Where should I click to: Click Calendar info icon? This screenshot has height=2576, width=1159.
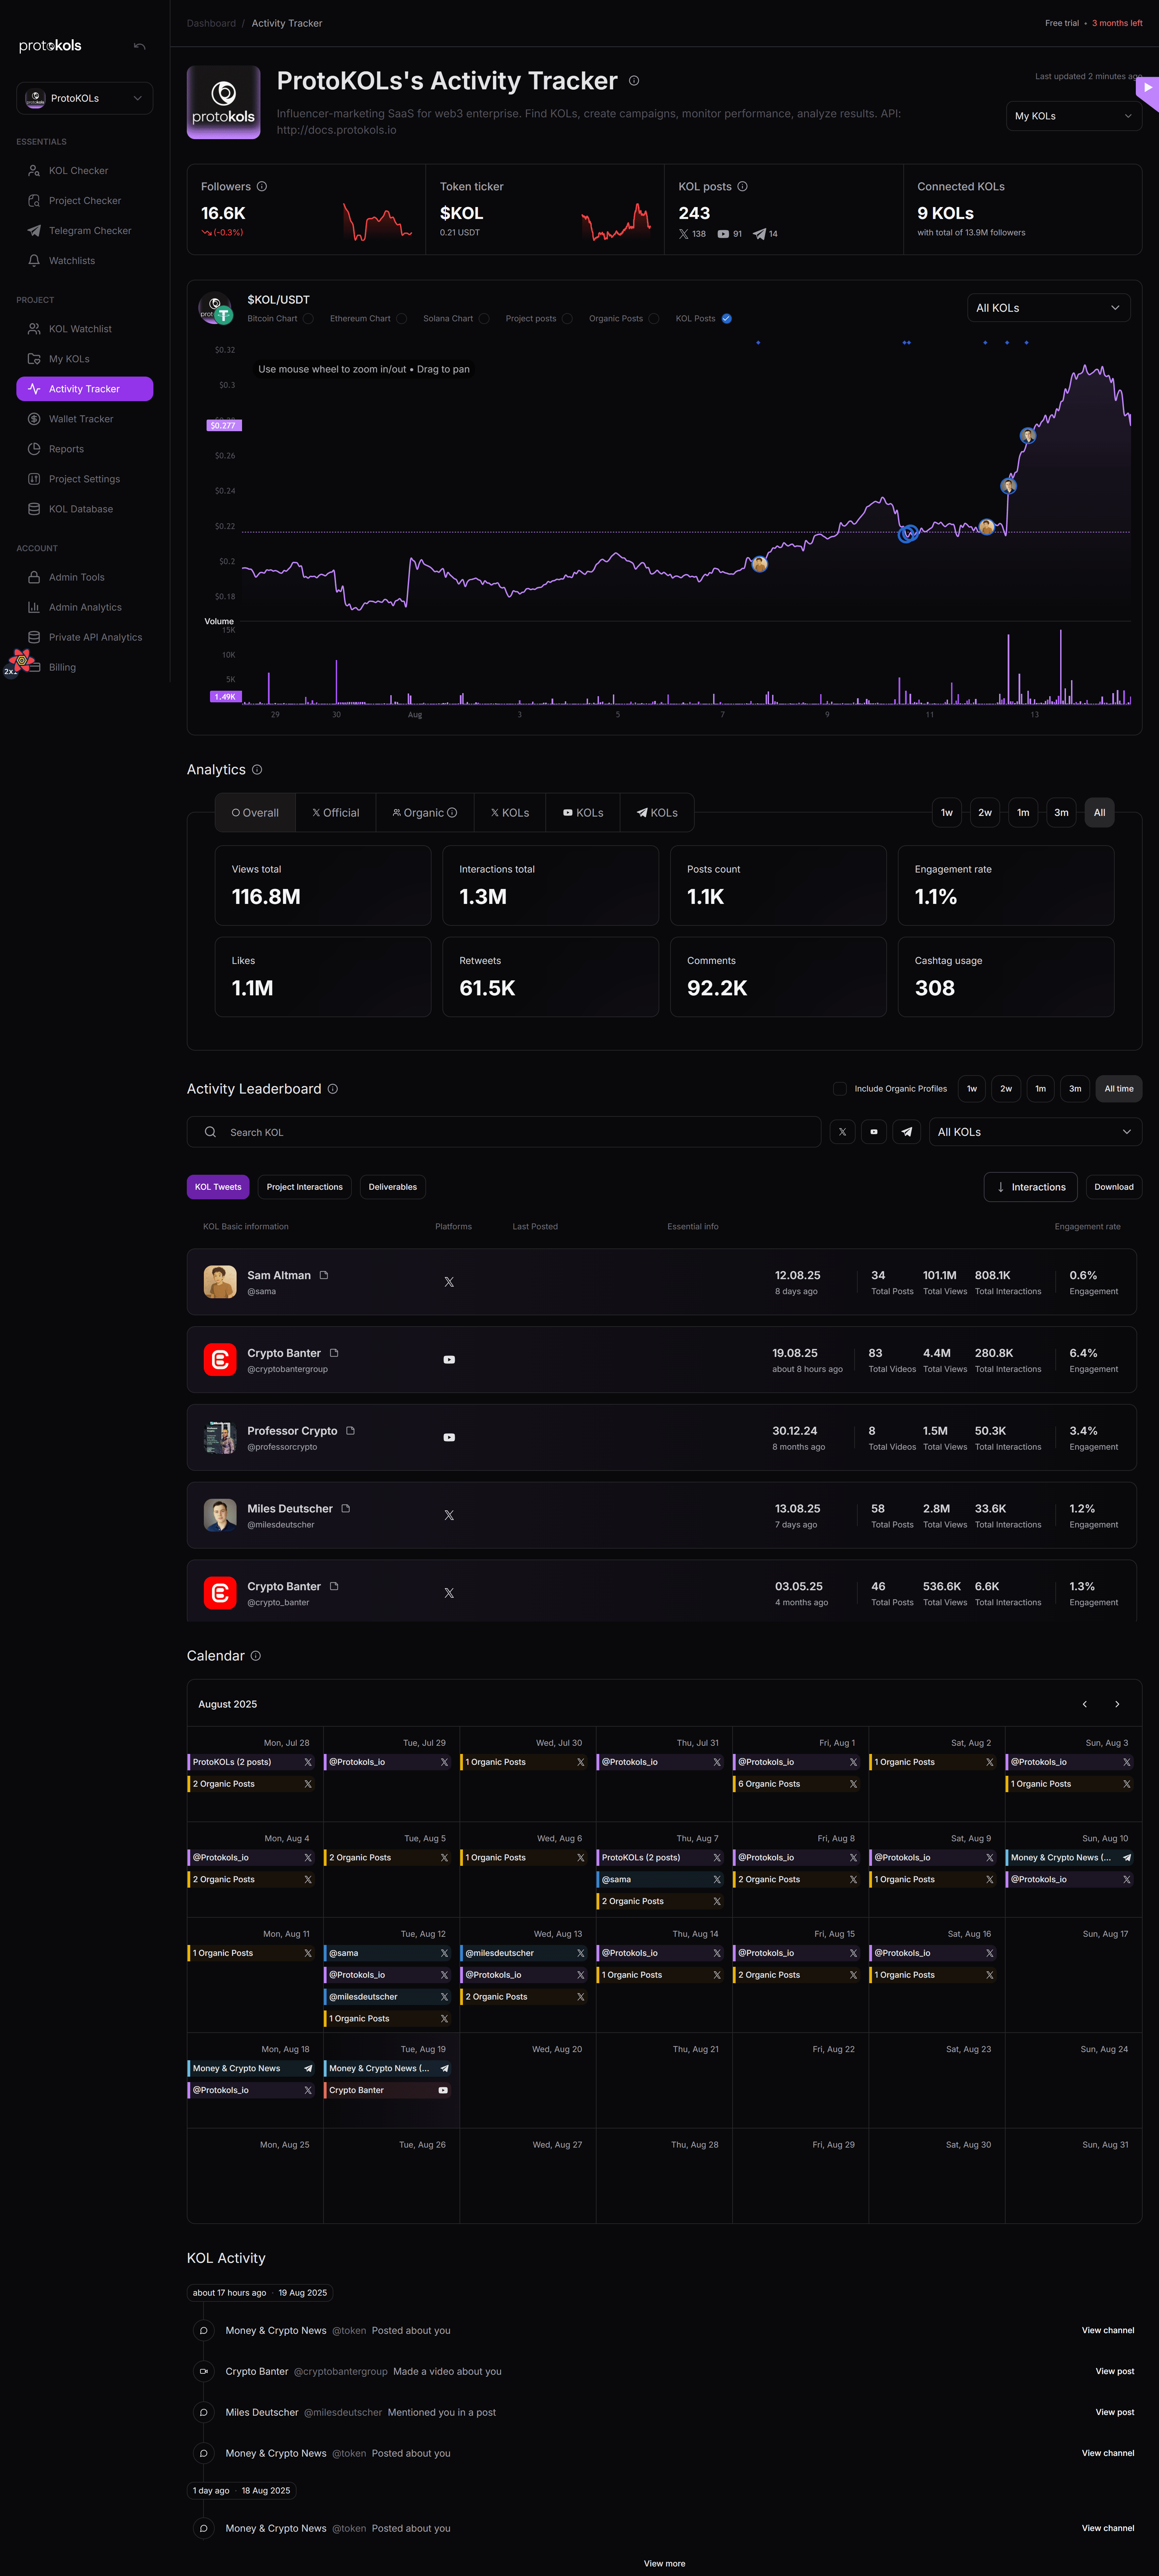[256, 1656]
